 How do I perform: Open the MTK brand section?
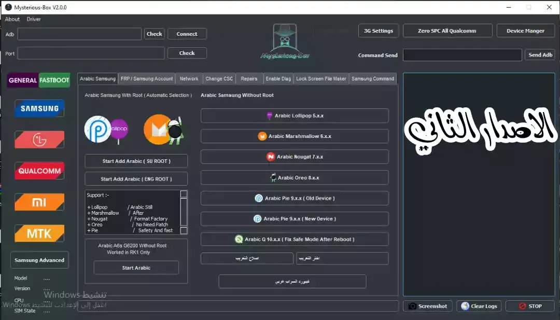point(39,233)
